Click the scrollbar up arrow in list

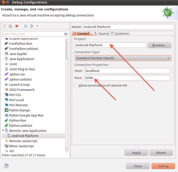point(67,40)
